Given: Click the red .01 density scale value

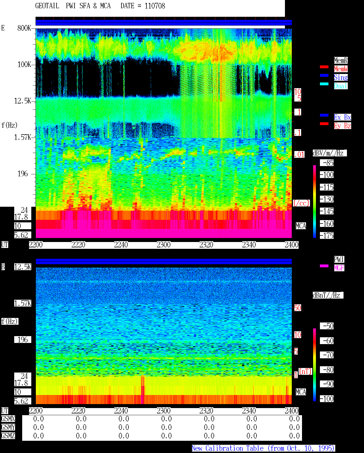Looking at the screenshot, I should (299, 155).
